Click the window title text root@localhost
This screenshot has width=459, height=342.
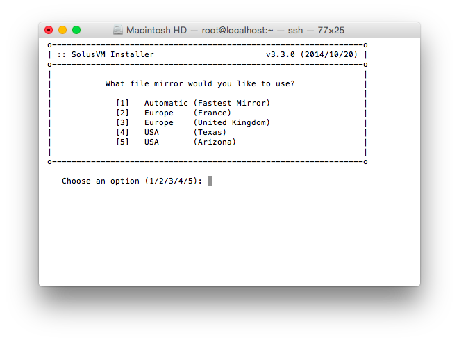coord(237,30)
